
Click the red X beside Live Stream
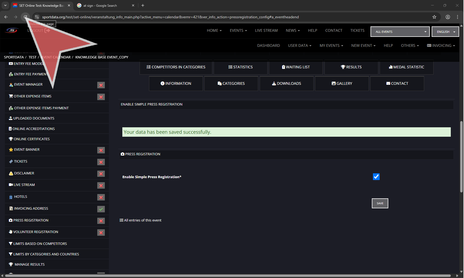click(x=101, y=185)
